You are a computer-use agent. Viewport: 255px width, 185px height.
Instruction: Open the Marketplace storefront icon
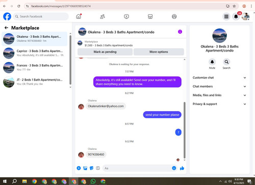click(x=150, y=16)
